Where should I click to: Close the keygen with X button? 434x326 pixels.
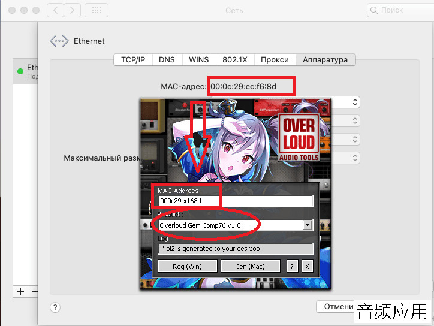point(308,267)
